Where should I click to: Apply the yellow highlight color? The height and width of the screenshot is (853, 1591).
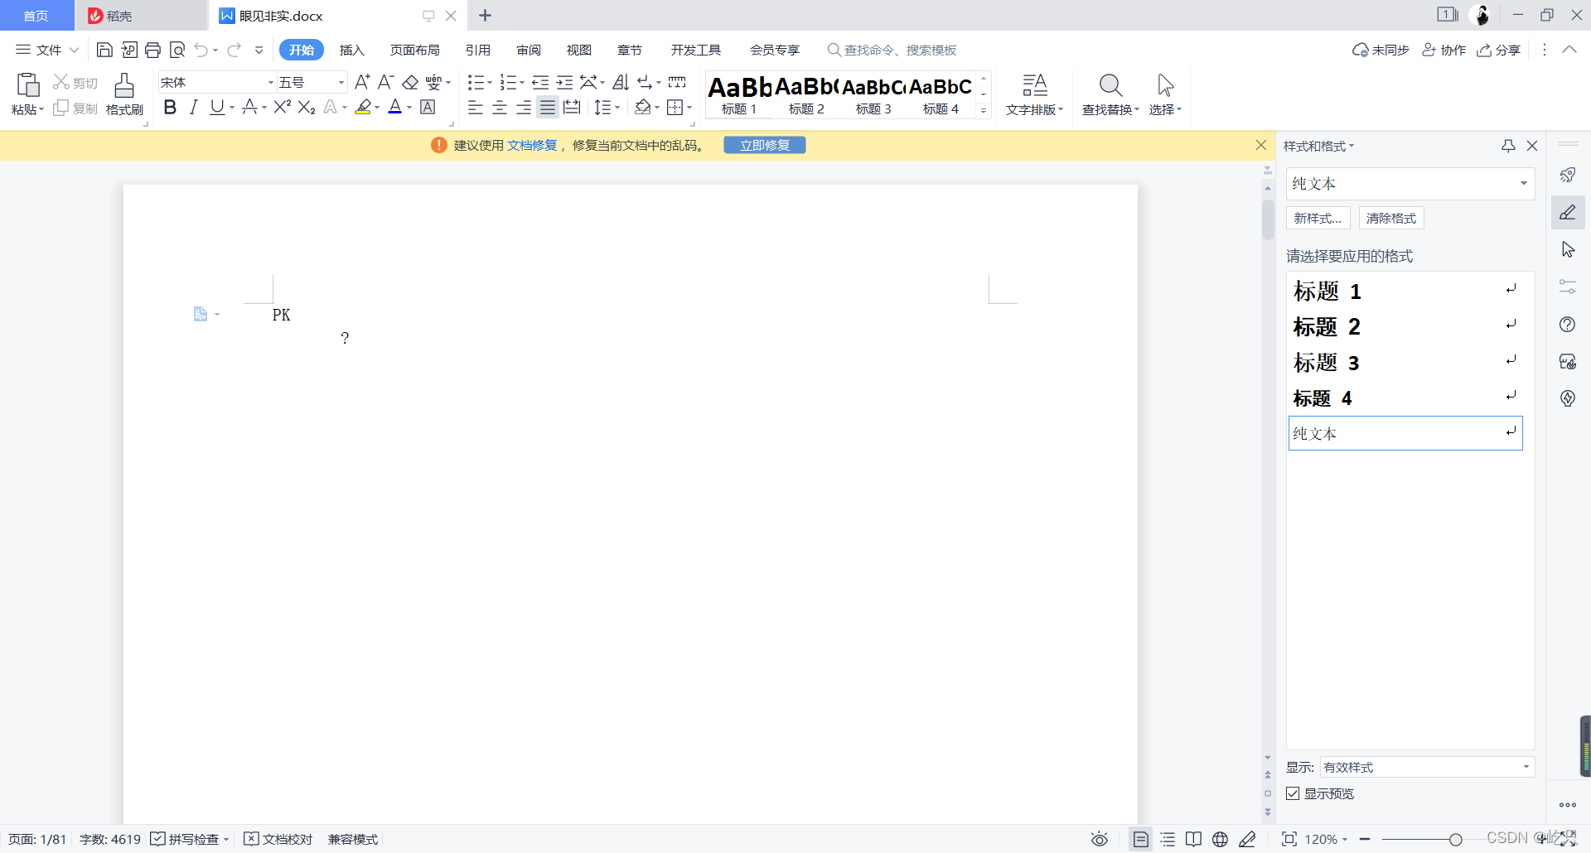pos(363,107)
